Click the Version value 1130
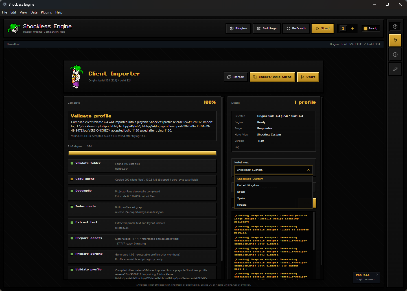407x291 pixels. tap(261, 141)
